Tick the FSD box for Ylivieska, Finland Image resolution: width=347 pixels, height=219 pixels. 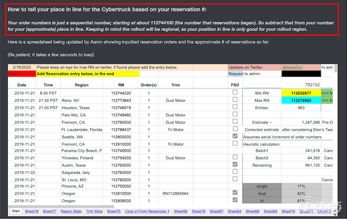pyautogui.click(x=235, y=157)
